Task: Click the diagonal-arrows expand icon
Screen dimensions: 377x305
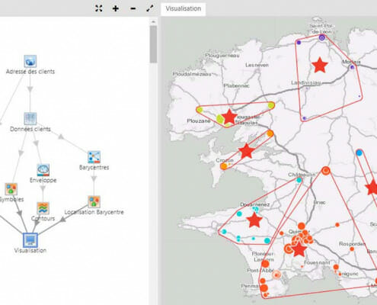Action: click(150, 8)
